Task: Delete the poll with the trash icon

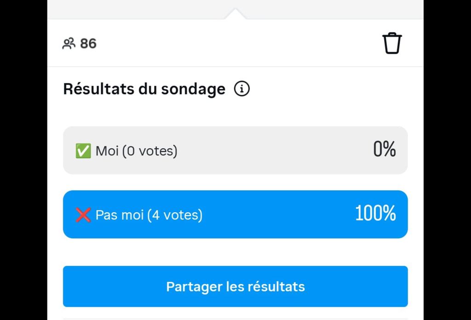Action: tap(392, 43)
